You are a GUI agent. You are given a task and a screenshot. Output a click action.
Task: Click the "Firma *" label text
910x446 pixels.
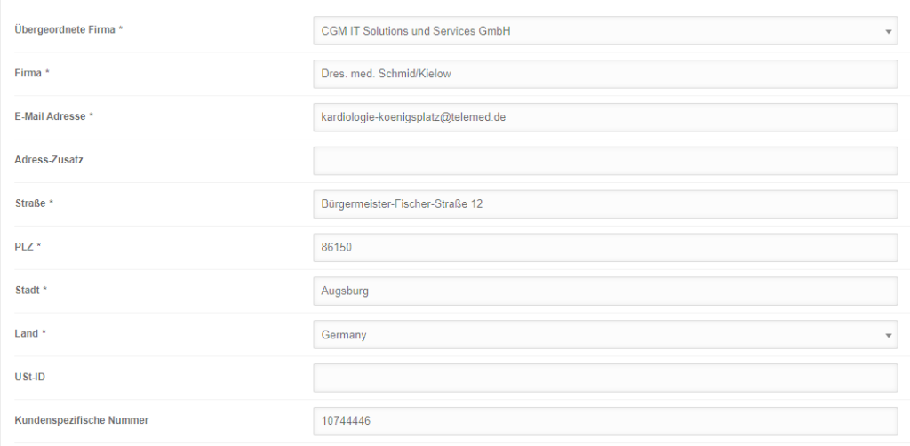coord(32,74)
